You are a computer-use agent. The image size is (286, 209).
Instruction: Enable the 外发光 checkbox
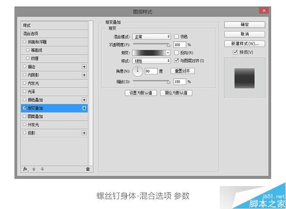24,125
